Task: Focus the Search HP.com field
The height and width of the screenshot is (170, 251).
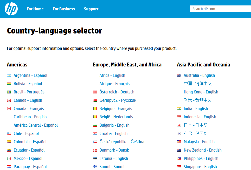Action: [x=220, y=9]
